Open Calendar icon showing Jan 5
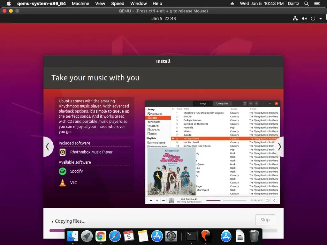The width and height of the screenshot is (327, 245). (129, 236)
